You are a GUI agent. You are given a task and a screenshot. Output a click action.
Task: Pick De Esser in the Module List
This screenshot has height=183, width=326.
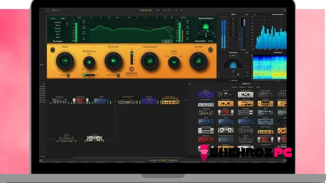(x=226, y=112)
